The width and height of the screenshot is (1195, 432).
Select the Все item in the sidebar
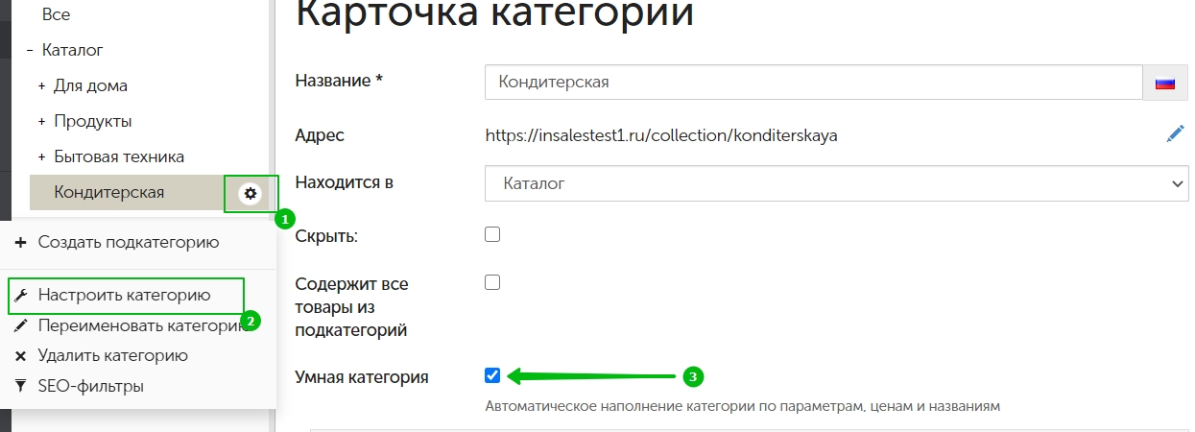pyautogui.click(x=57, y=15)
